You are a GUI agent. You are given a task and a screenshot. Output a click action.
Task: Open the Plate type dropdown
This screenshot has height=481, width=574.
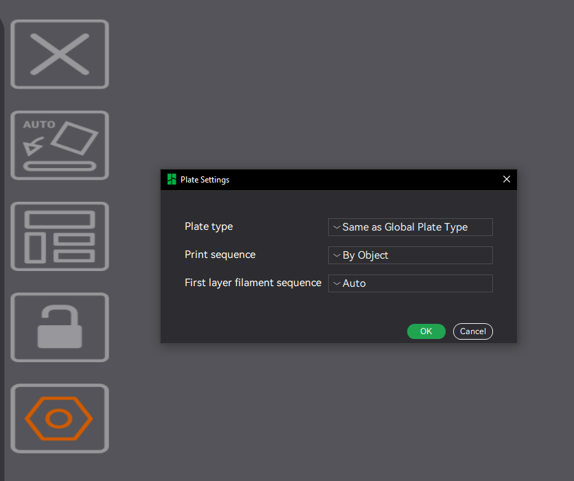click(x=411, y=227)
